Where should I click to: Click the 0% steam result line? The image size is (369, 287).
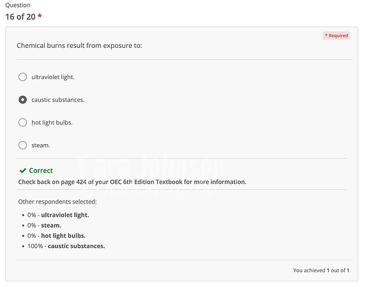pos(44,225)
